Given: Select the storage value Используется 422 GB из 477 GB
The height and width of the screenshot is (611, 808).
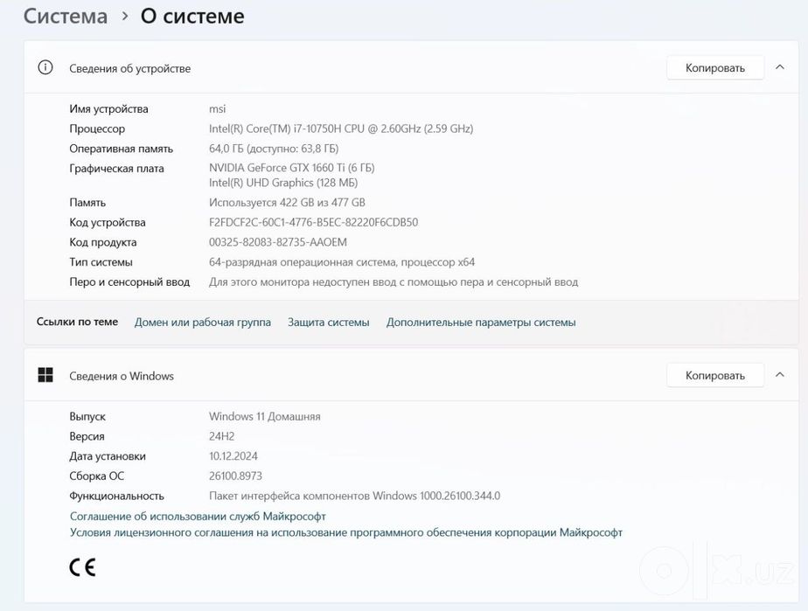Looking at the screenshot, I should tap(287, 203).
